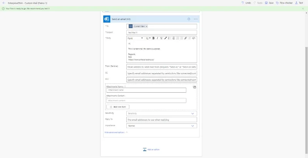The image size is (308, 158).
Task: Click the From (Send as) field
Action: click(161, 67)
